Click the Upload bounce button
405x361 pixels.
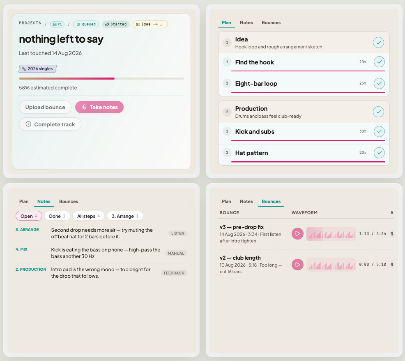(x=45, y=107)
